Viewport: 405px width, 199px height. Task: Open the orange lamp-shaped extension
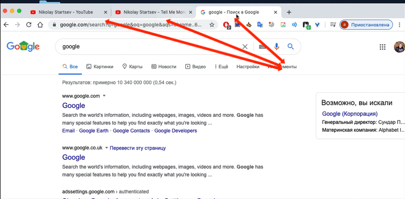(248, 25)
